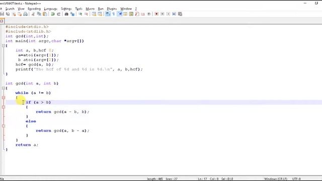Click the green Undo arrow icon
Screen dimensions: 322x181
coord(52,14)
